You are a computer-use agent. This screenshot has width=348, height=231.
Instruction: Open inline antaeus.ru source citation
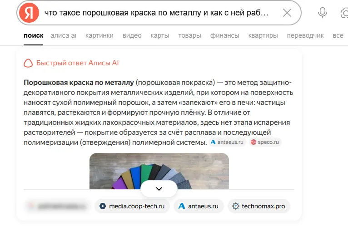point(227,142)
